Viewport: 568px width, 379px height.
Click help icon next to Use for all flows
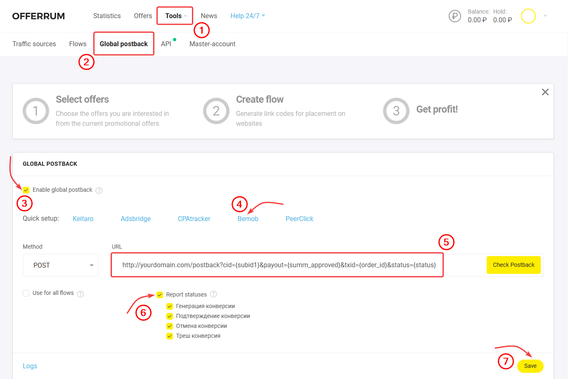[80, 294]
